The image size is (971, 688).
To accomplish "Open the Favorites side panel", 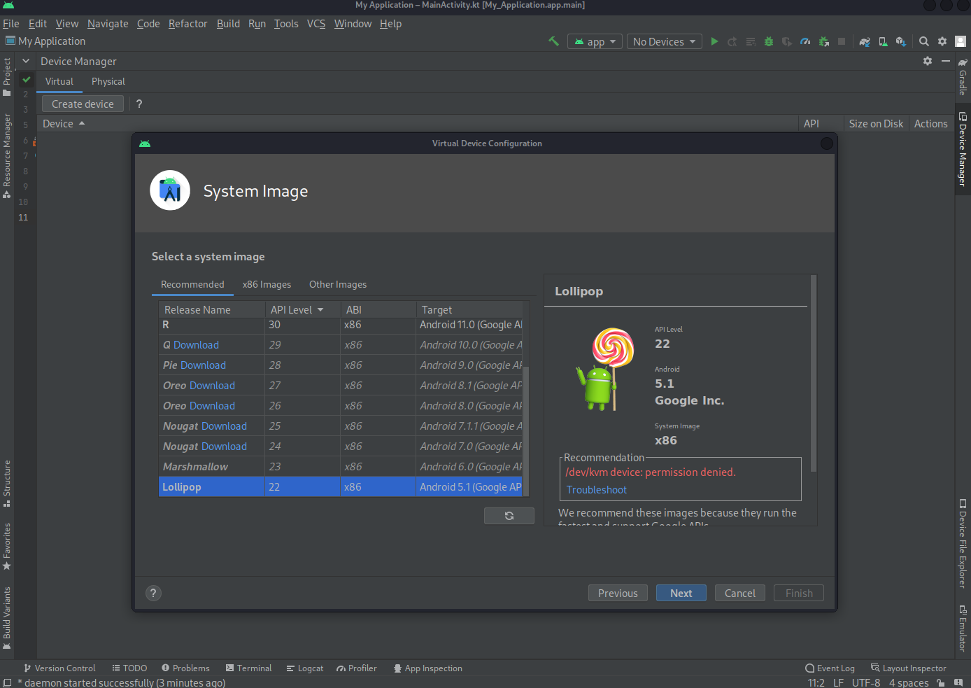I will point(7,546).
